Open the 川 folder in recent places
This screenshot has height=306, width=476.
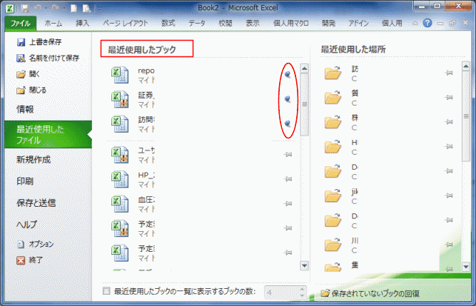pos(333,245)
